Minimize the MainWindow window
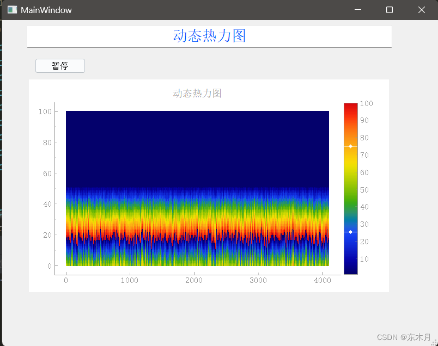Image resolution: width=438 pixels, height=346 pixels. coord(358,10)
